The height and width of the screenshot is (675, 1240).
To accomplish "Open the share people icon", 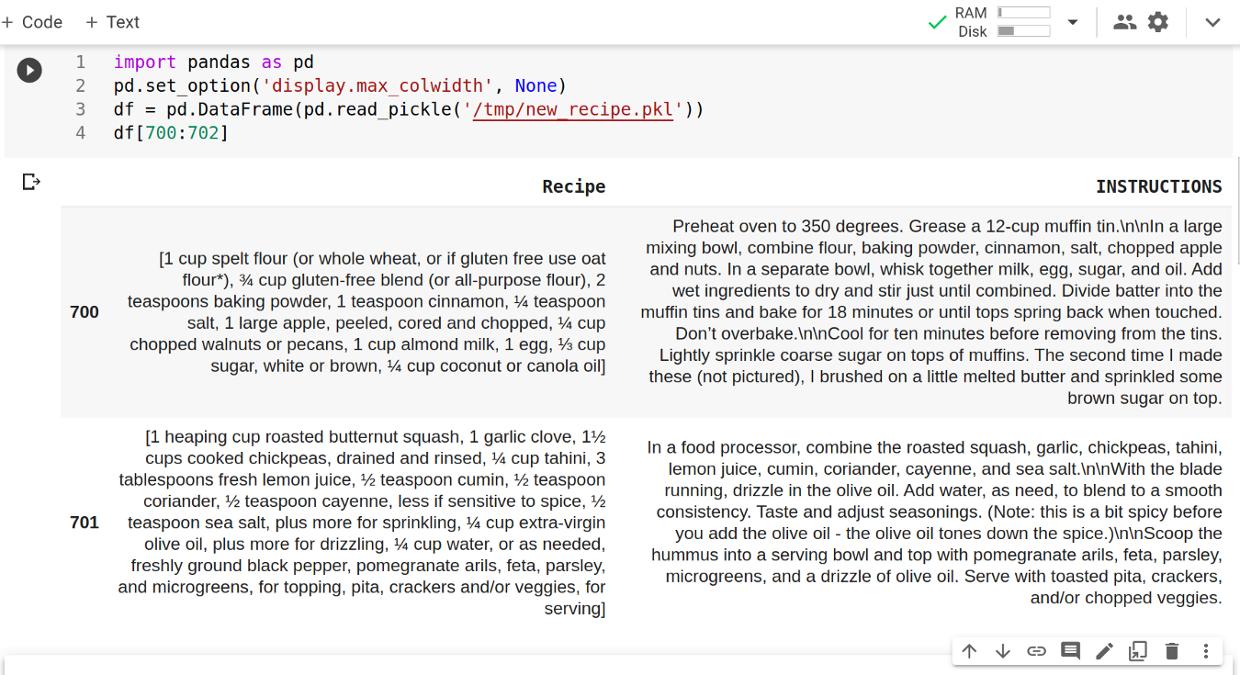I will pyautogui.click(x=1124, y=22).
